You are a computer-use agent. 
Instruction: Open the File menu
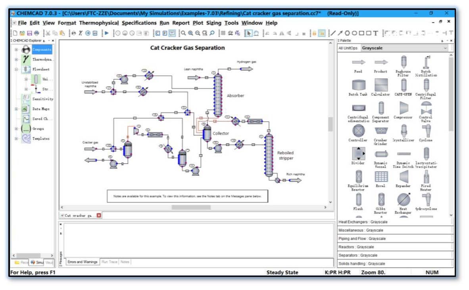[22, 23]
